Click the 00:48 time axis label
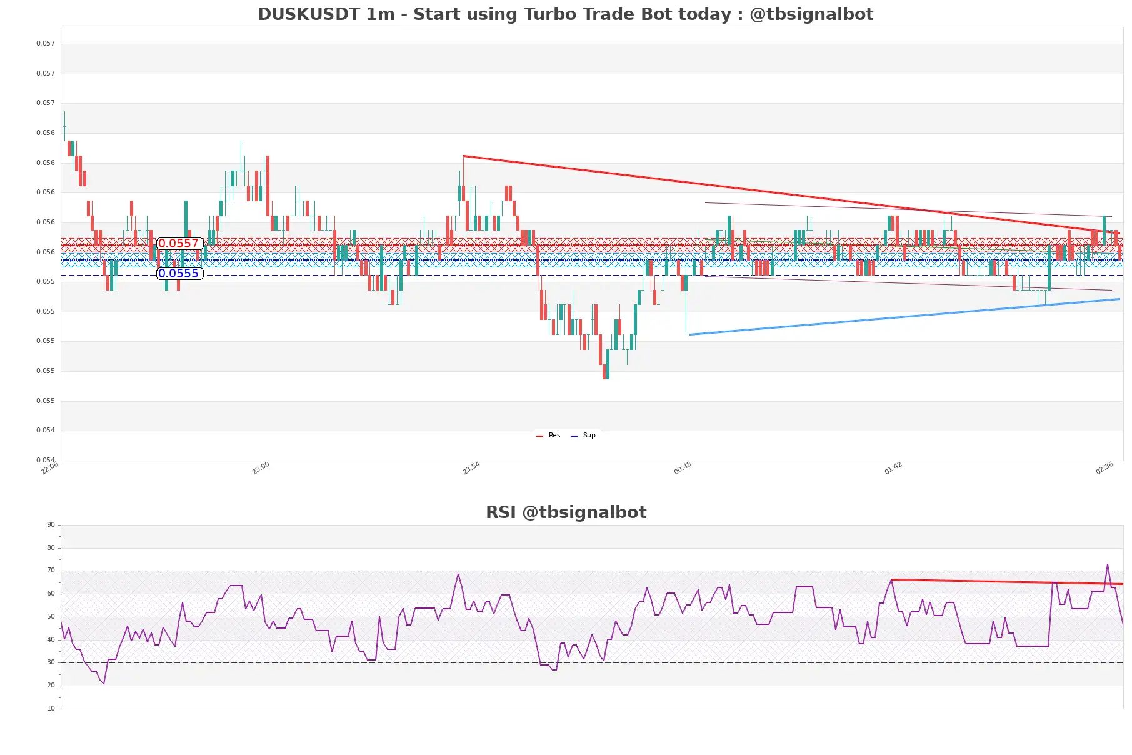This screenshot has width=1132, height=755. tap(683, 468)
